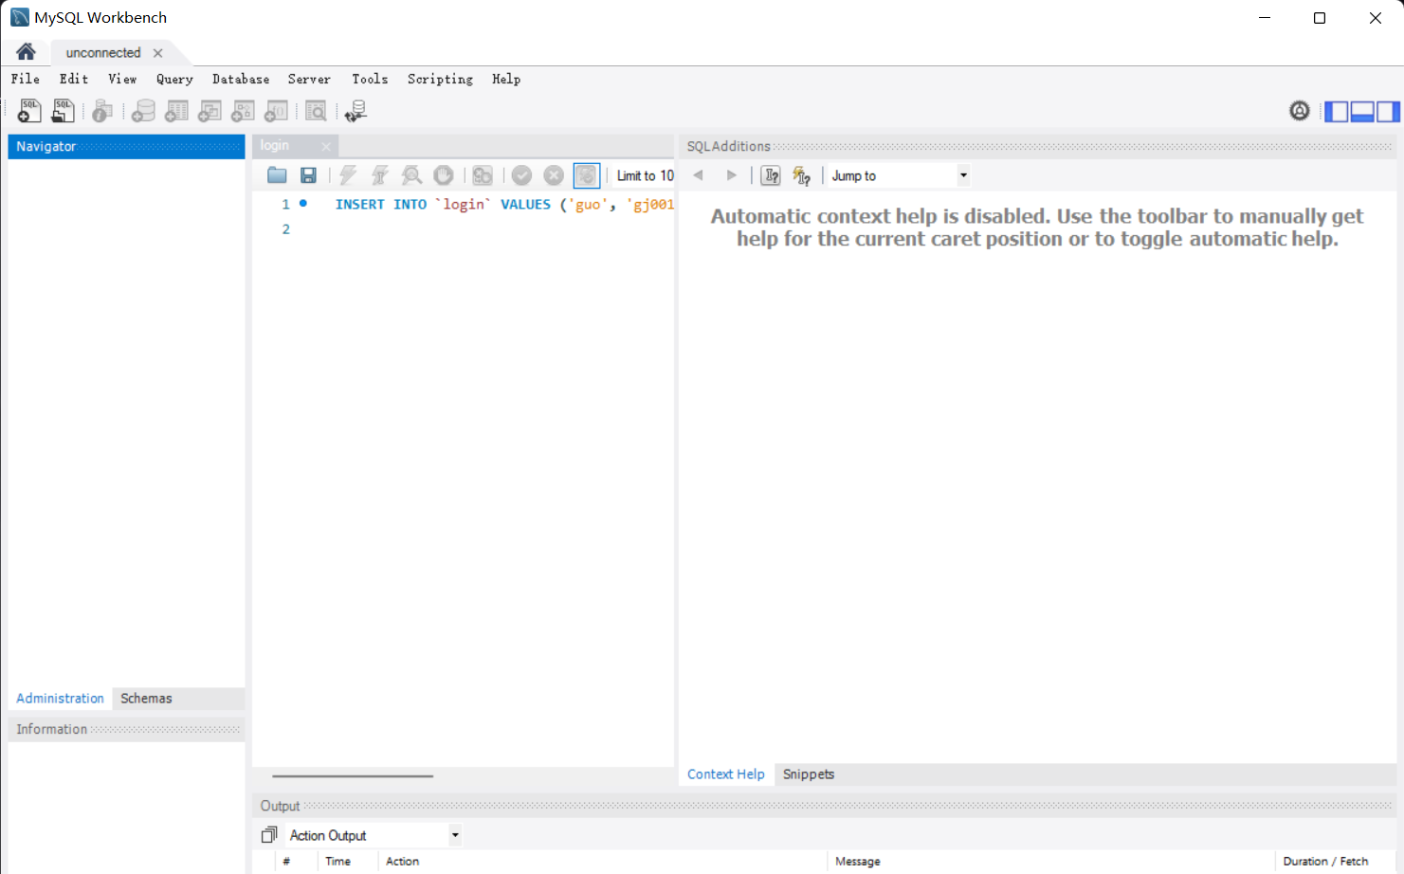Toggle the left sidebar panel visibility

point(1336,112)
